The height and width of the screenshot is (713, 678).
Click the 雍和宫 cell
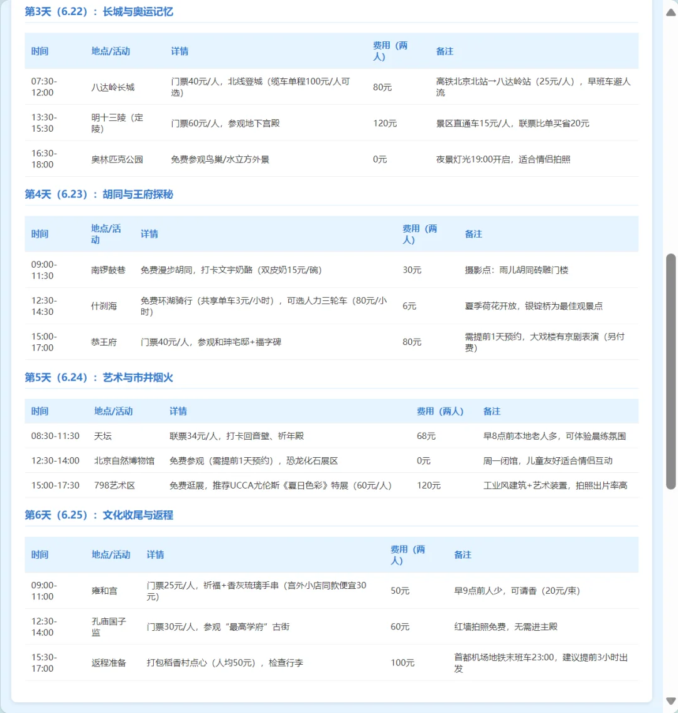[x=104, y=590]
